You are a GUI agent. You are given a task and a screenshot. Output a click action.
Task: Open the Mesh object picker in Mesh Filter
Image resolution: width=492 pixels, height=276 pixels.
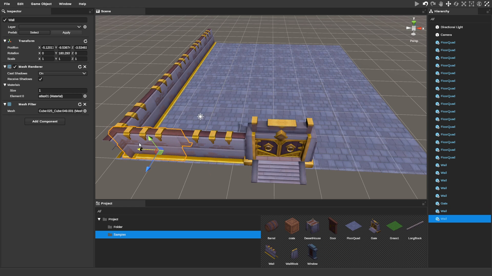pos(85,111)
